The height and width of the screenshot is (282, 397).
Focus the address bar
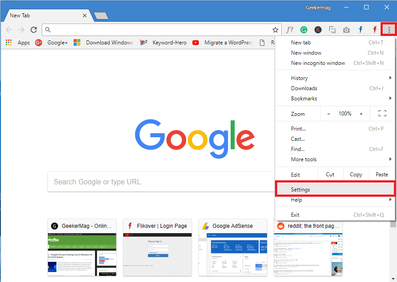click(x=162, y=30)
